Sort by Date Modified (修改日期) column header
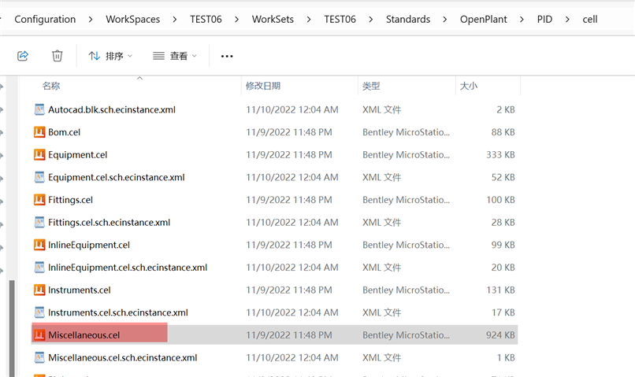The height and width of the screenshot is (377, 635). pyautogui.click(x=263, y=86)
